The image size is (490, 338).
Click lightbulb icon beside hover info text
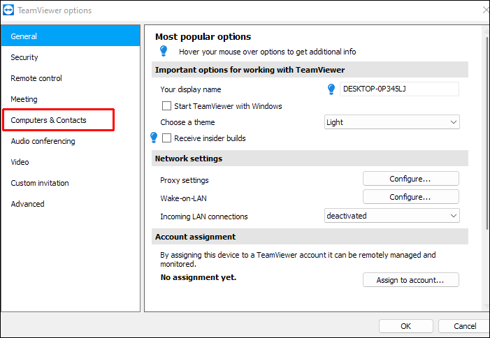click(164, 51)
